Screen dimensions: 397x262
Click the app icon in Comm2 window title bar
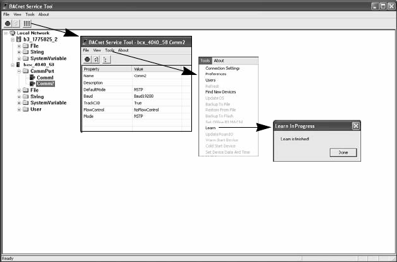(85, 42)
